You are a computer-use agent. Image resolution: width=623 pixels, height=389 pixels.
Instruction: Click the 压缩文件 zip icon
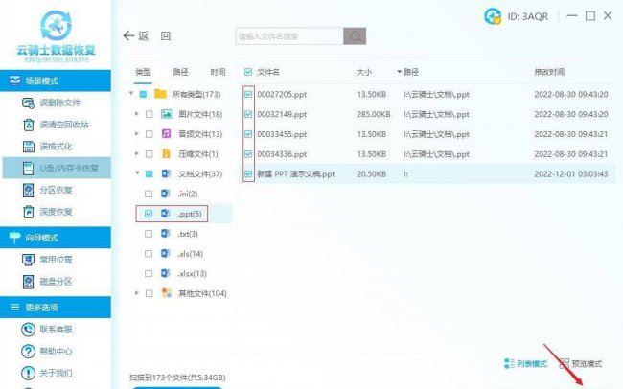pos(167,153)
